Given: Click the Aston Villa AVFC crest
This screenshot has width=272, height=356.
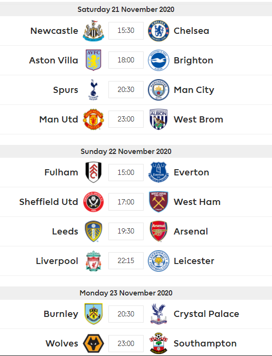Looking at the screenshot, I should coord(93,60).
